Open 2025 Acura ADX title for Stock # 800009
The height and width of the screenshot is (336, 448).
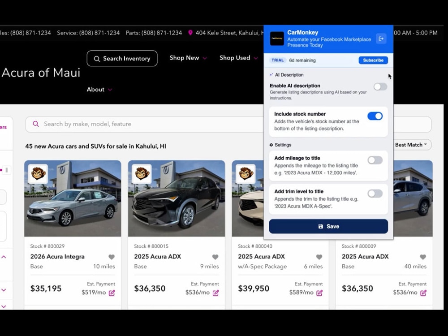[x=365, y=257]
